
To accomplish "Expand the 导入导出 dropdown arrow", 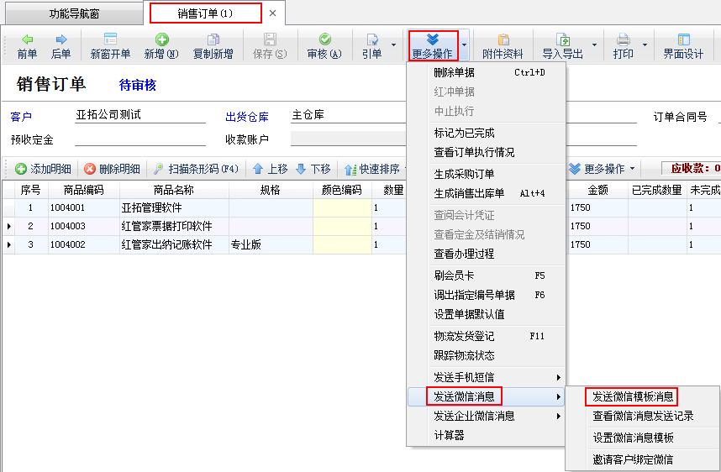I will pyautogui.click(x=594, y=45).
